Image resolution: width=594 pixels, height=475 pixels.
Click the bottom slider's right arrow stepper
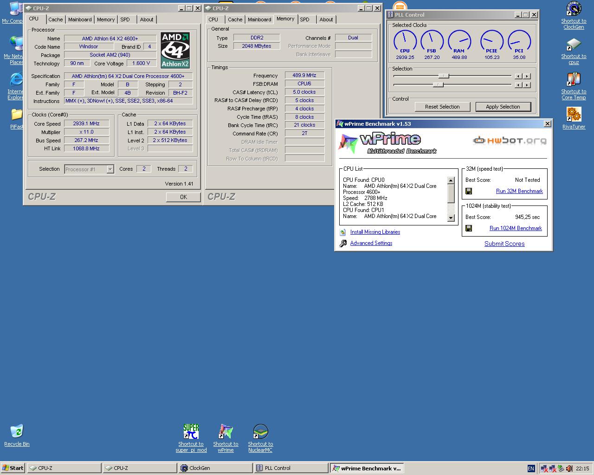click(x=527, y=85)
